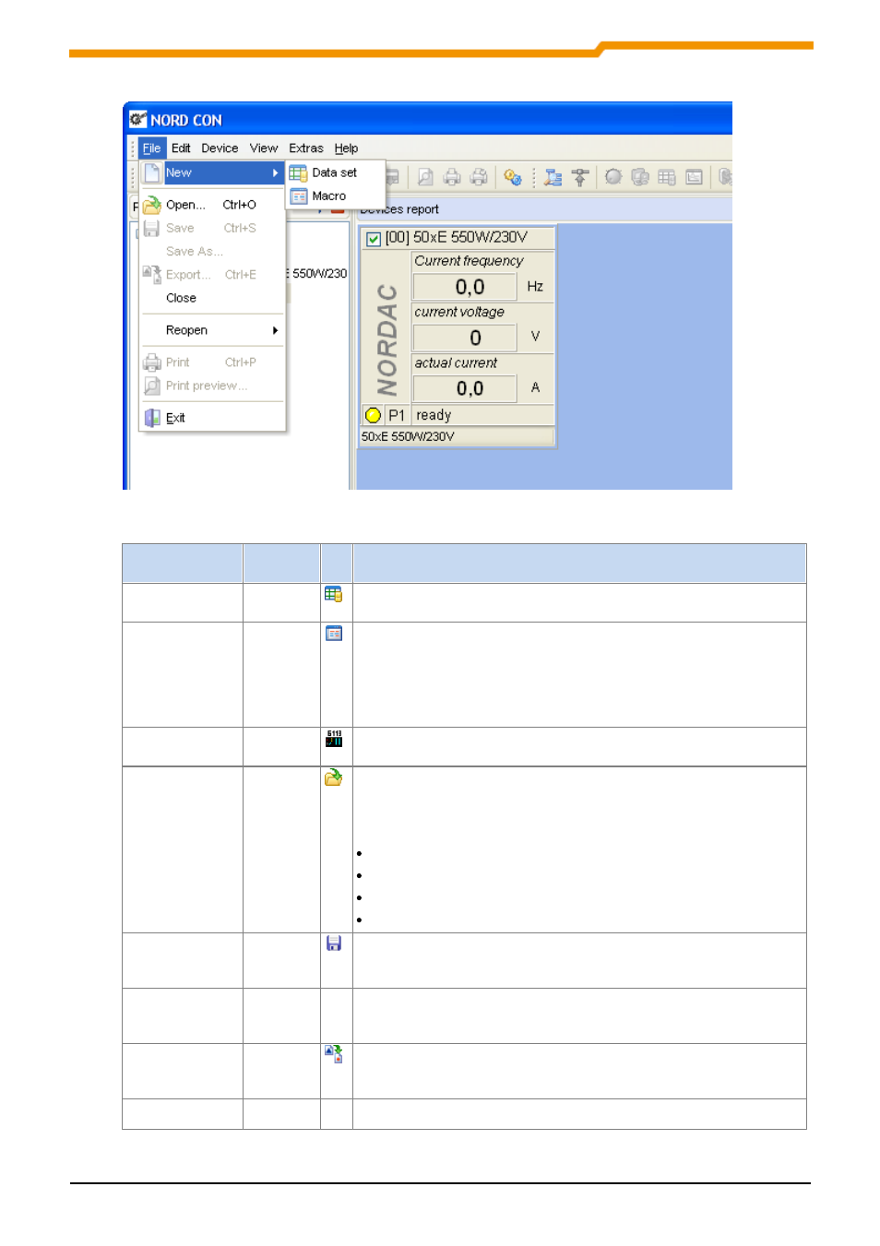Screen dimensions: 880x1246
Task: Open the Device menu
Action: pyautogui.click(x=220, y=148)
